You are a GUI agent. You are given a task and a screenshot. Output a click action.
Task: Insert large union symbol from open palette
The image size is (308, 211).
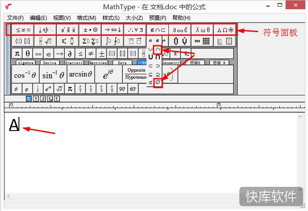pos(150,57)
